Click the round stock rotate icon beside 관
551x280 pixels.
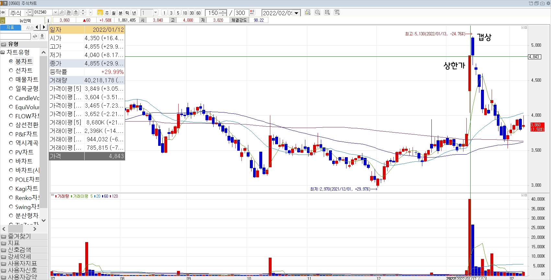[x=76, y=12]
